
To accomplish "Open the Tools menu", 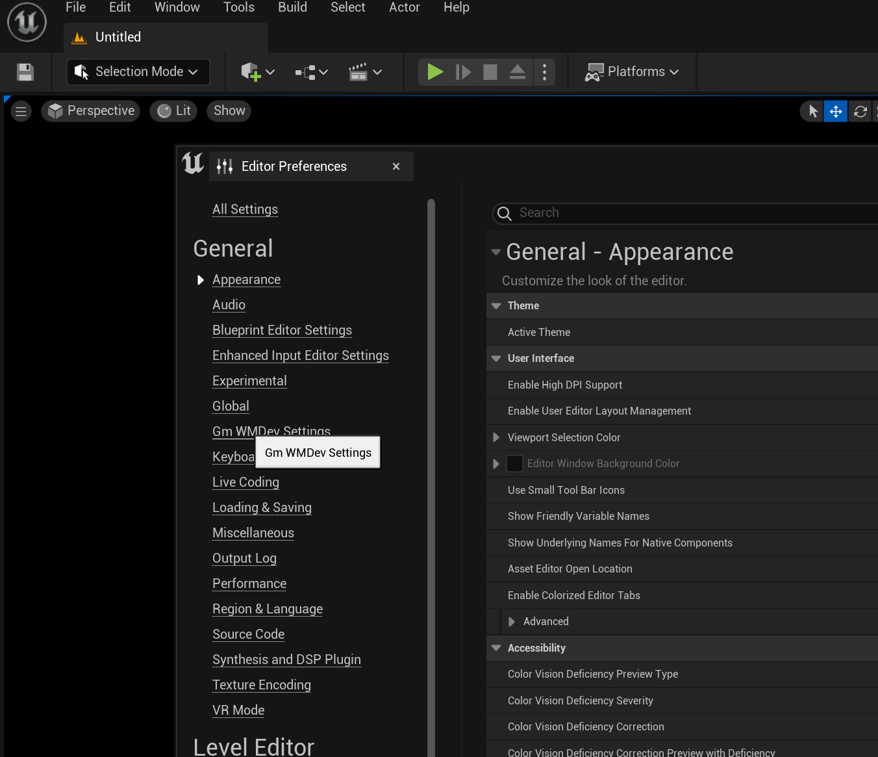I will [239, 8].
